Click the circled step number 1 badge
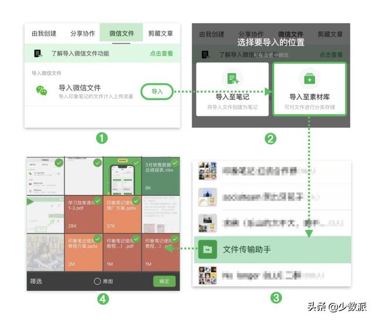375x320 pixels. click(x=102, y=138)
